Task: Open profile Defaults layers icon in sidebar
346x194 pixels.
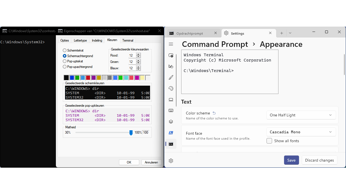Action: coord(171,122)
